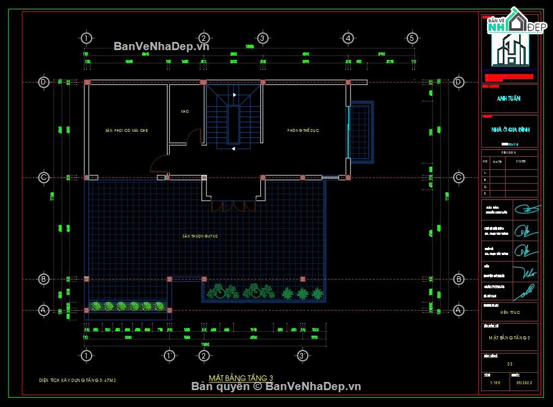The image size is (553, 407).
Task: Select the grid axis bubble numbered 4
Action: (x=348, y=38)
